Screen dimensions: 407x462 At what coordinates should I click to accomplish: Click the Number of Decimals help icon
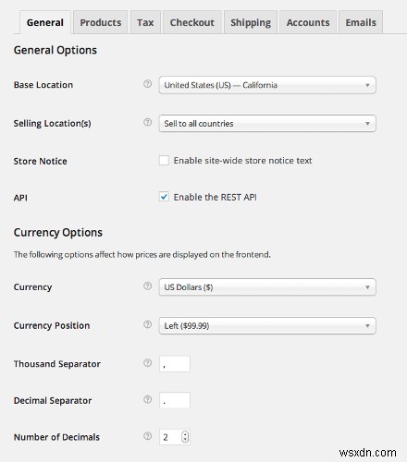pos(148,436)
